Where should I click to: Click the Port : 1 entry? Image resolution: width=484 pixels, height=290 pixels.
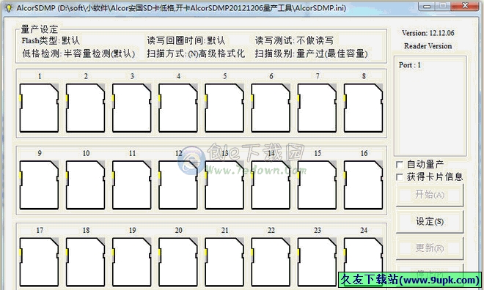point(410,65)
